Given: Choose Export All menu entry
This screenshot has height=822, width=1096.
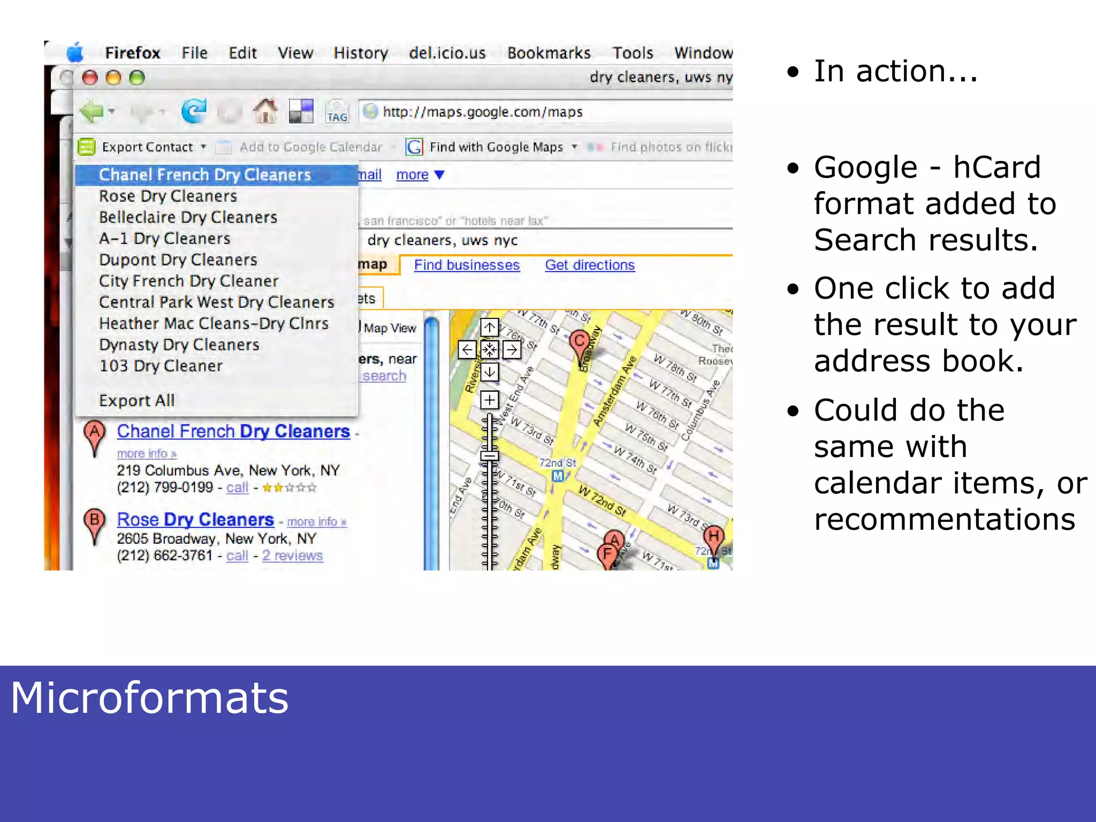Looking at the screenshot, I should (x=137, y=400).
